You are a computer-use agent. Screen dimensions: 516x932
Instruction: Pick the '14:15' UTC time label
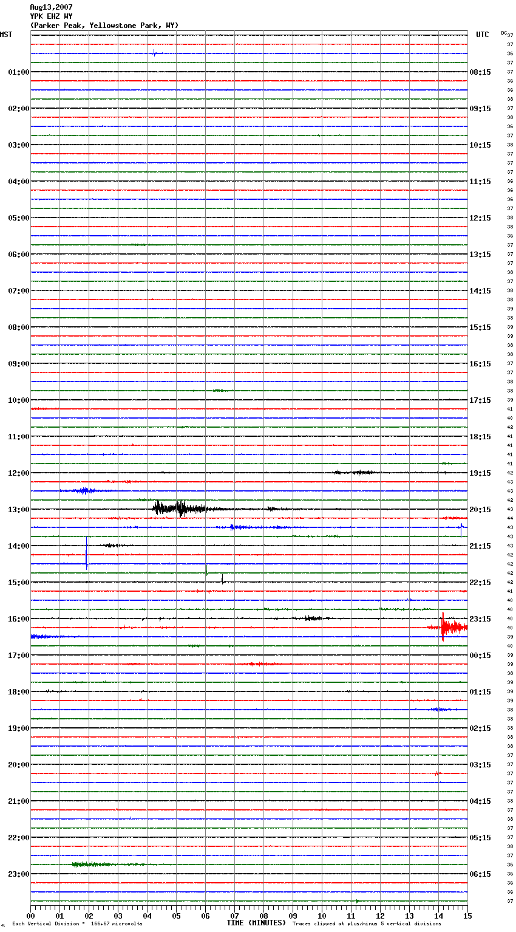(x=480, y=291)
